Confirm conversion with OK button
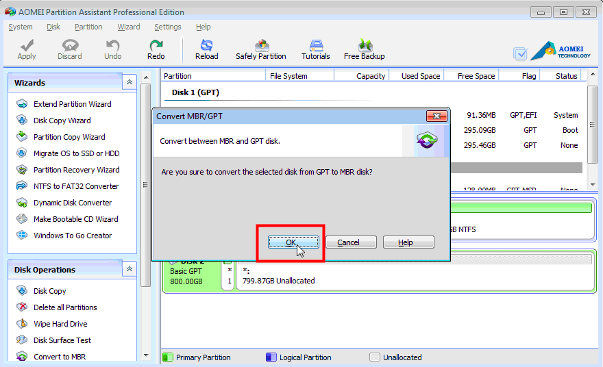Viewport: 603px width, 367px height. (293, 242)
